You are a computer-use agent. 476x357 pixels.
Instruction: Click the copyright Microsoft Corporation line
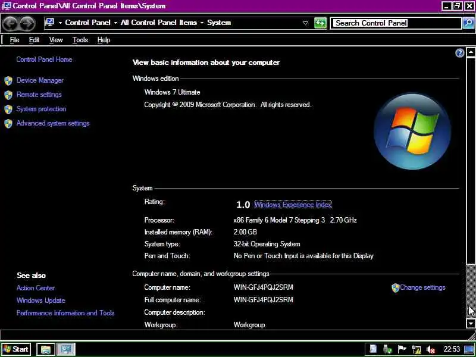(228, 105)
